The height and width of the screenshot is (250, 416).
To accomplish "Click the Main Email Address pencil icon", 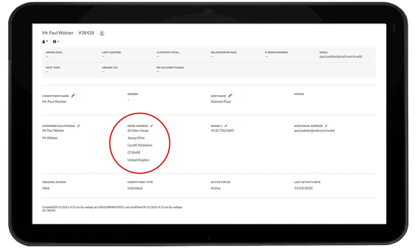I will [326, 126].
